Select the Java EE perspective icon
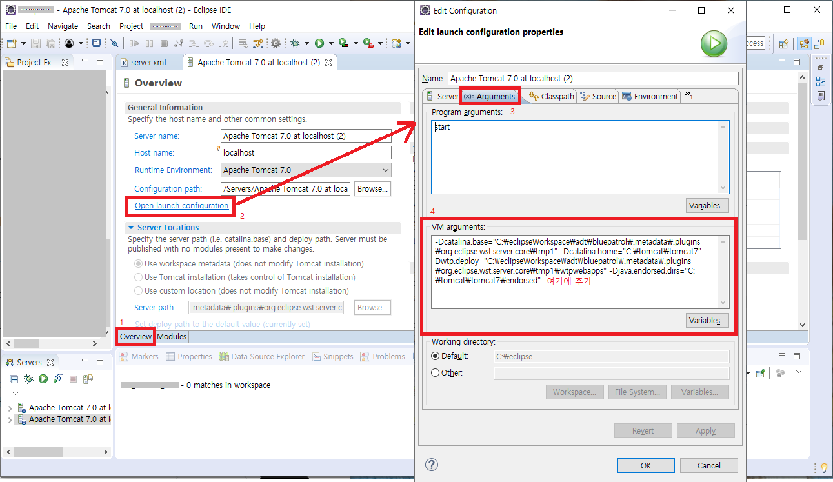Screen dimensions: 833x482 [x=804, y=44]
